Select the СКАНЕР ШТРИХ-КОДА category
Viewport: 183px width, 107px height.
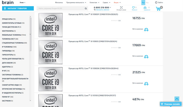click(x=12, y=85)
